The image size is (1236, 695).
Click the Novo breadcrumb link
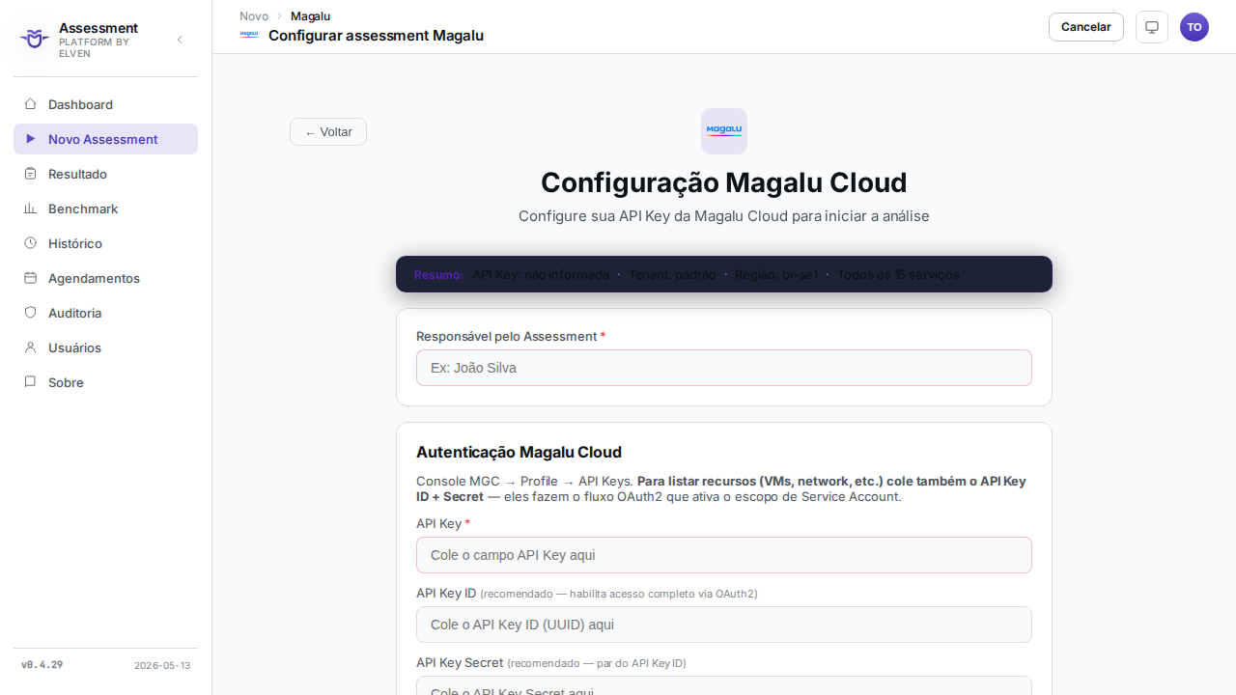(x=254, y=16)
